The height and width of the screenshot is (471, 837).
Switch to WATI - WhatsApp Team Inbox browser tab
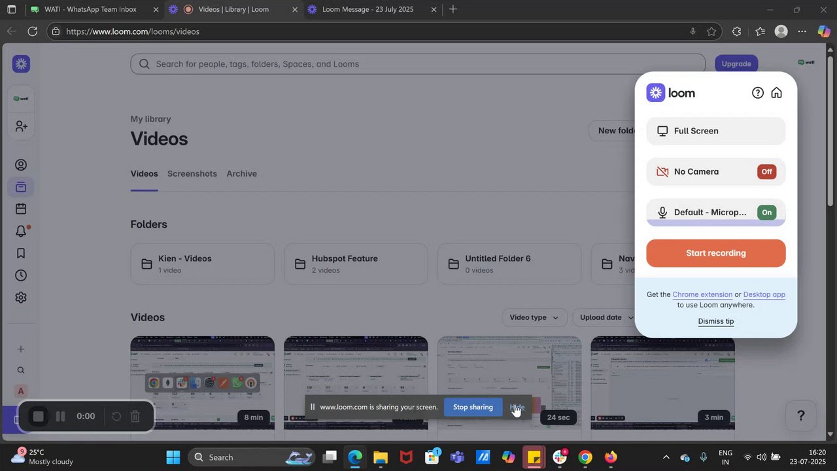point(95,10)
